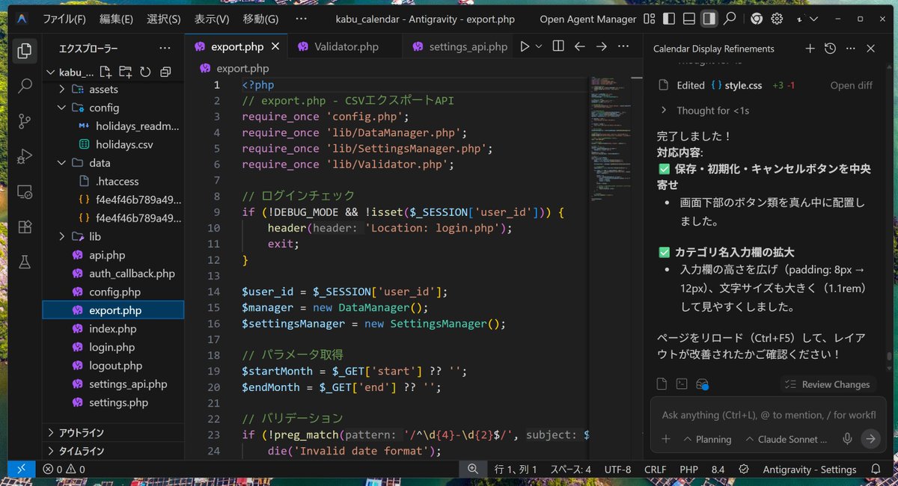Open holidays.csv in the file tree
898x486 pixels.
[x=114, y=144]
